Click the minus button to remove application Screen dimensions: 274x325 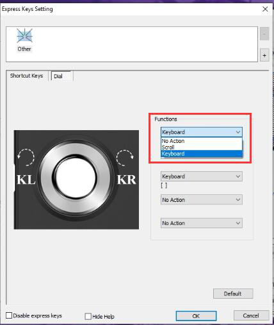click(x=264, y=34)
